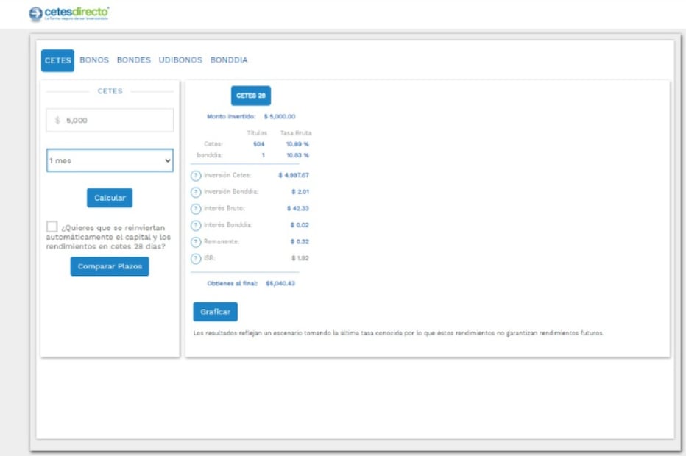Click the Comparar Plazos button
The width and height of the screenshot is (686, 456).
110,266
